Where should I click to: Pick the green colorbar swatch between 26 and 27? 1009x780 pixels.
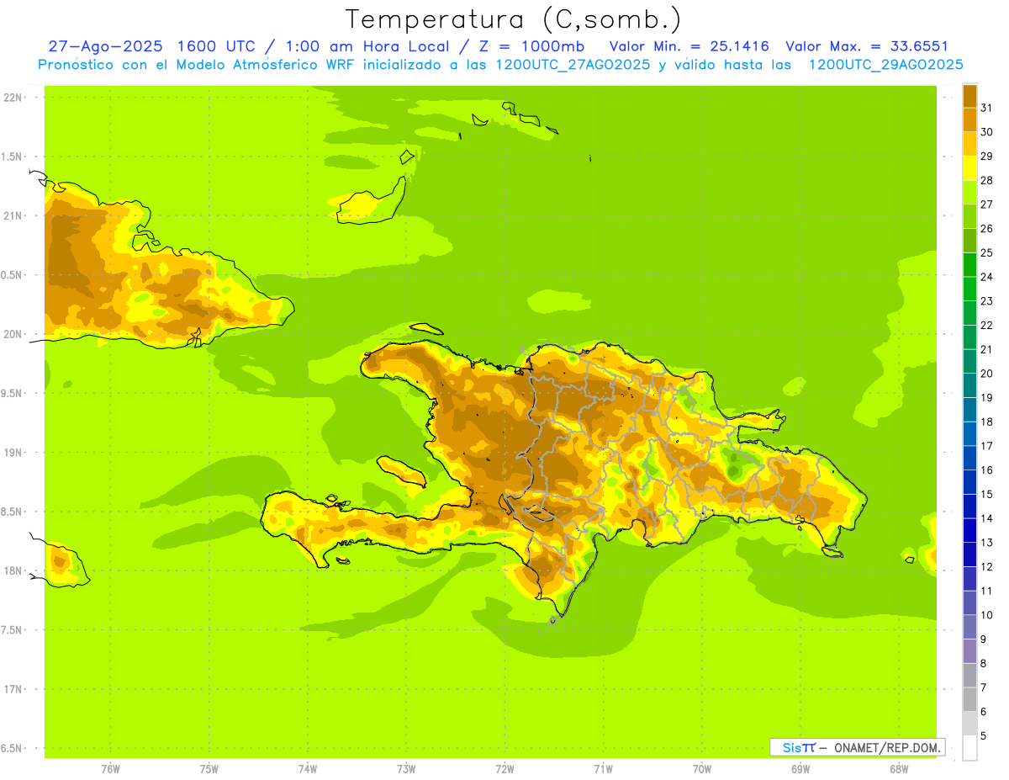point(969,216)
